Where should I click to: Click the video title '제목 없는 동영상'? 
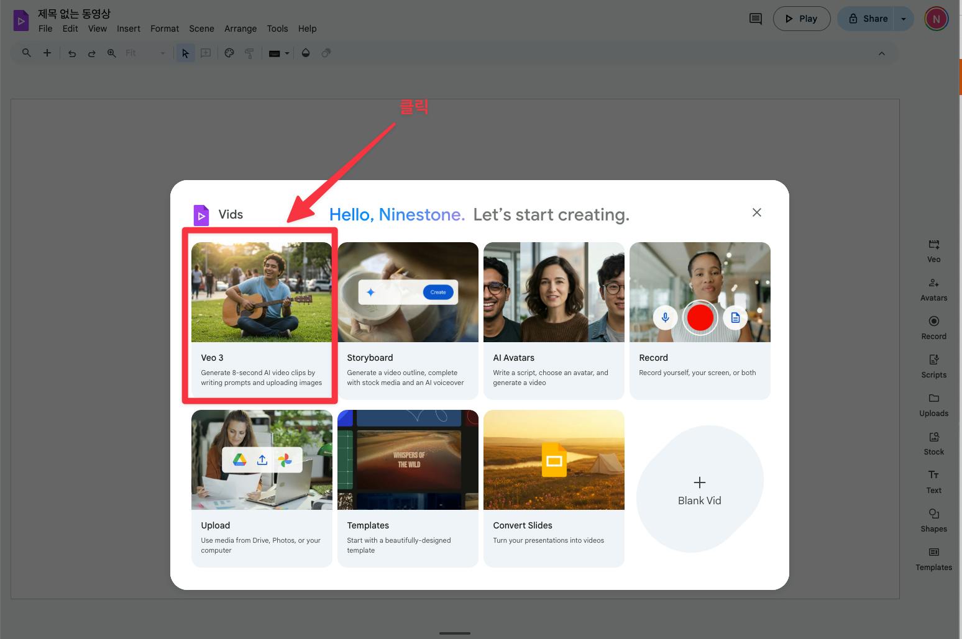pyautogui.click(x=74, y=14)
